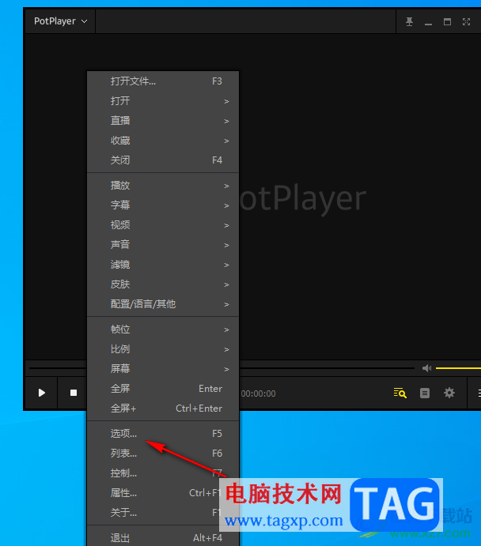Toggle the playlist panel icon
Screen dimensions: 481x546
pyautogui.click(x=425, y=393)
